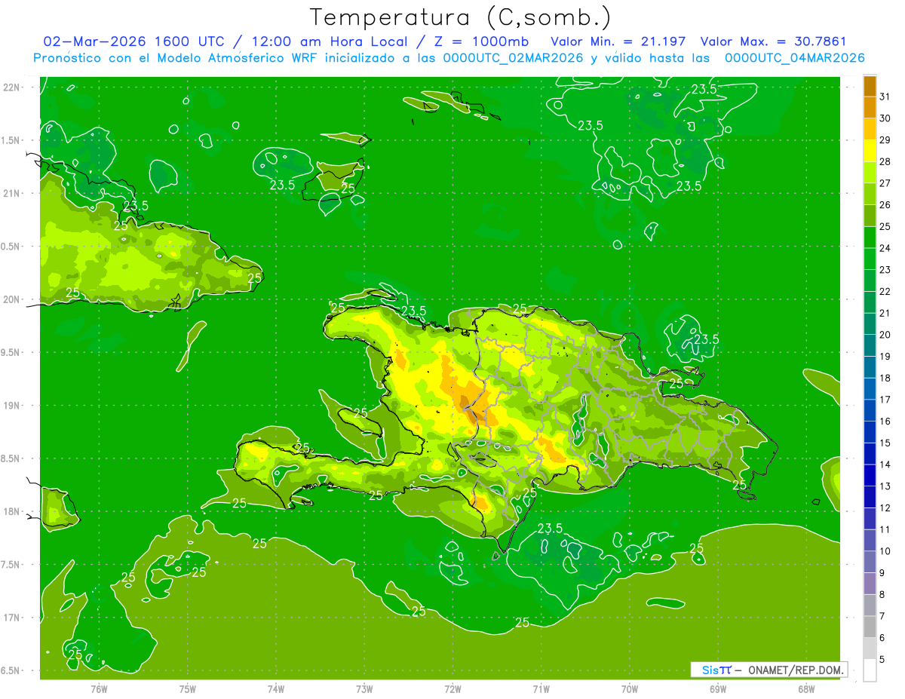Click the latitude label '0.5N'

click(11, 247)
